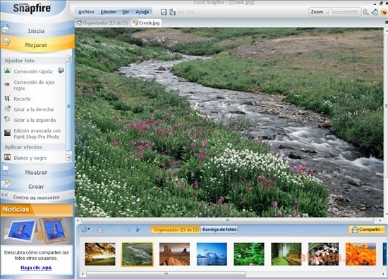Click the Blanco y negro effect icon
This screenshot has height=279, width=388.
[8, 157]
